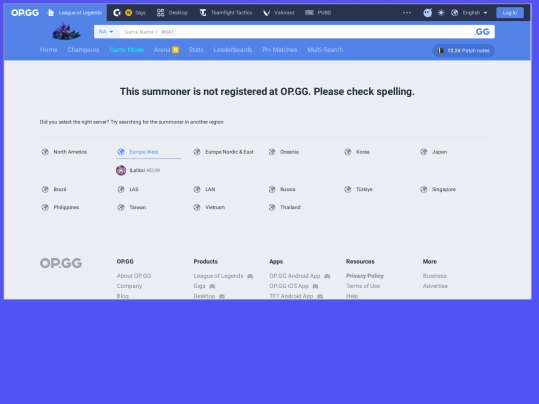Open the more games ellipsis menu
539x404 pixels.
tap(407, 13)
